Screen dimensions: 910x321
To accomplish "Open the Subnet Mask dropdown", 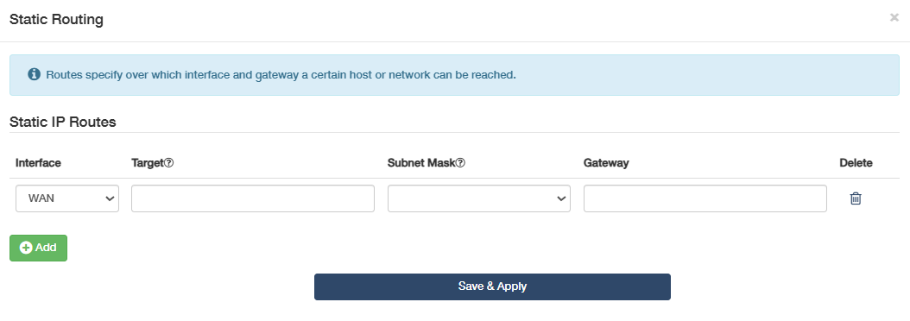I will pos(479,198).
